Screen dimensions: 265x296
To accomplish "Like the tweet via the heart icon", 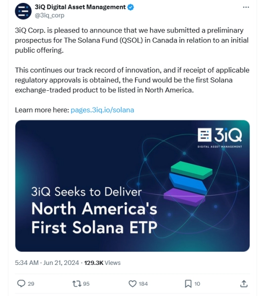I will coord(132,284).
